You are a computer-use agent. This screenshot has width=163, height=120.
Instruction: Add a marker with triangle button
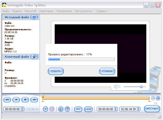click(x=45, y=109)
